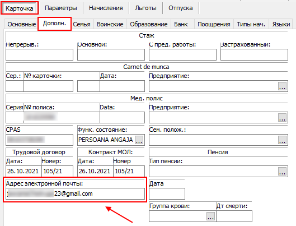Open the Тип пенсии lookup button
296x226 pixels.
[x=282, y=172]
